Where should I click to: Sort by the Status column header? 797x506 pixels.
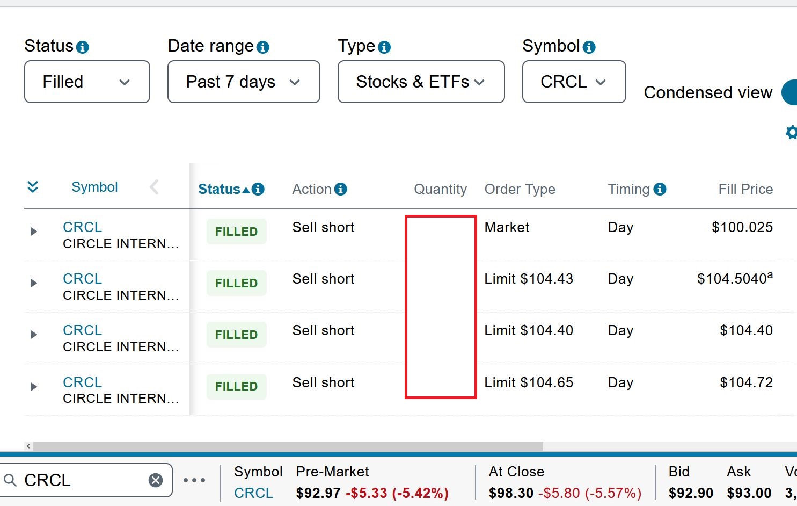click(220, 189)
